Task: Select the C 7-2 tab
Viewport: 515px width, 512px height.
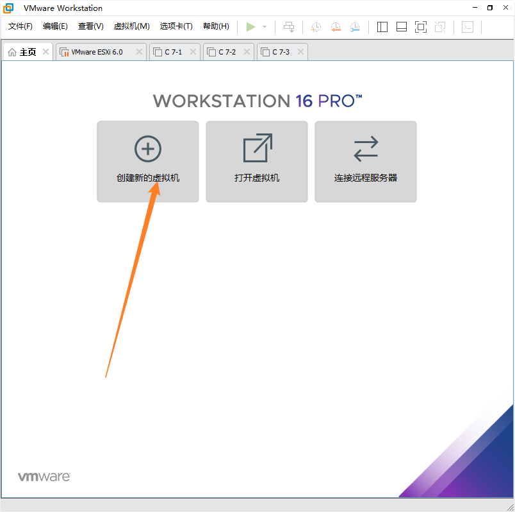Action: click(x=226, y=52)
